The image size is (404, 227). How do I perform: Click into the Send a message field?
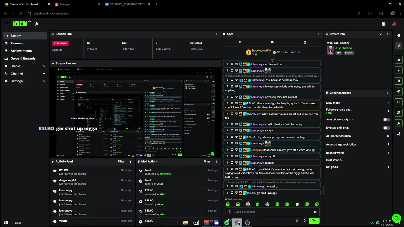272,212
